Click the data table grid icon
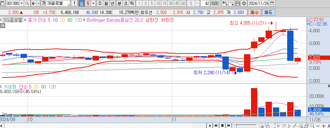This screenshot has width=330, height=128. [3, 26]
